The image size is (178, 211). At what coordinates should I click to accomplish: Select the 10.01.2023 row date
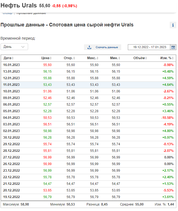pos(12,91)
